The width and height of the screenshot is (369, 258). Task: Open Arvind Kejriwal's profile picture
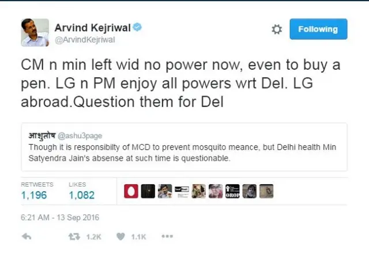pyautogui.click(x=35, y=32)
